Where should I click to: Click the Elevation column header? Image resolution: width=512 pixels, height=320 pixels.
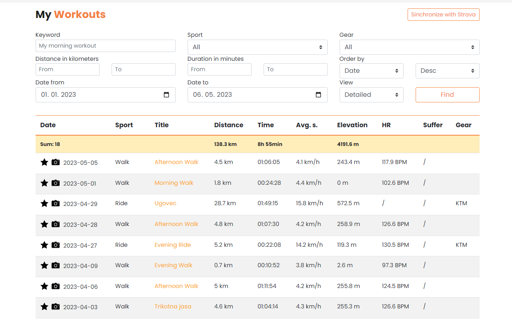[352, 125]
